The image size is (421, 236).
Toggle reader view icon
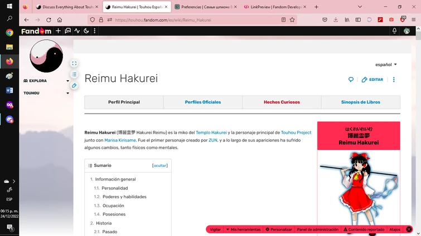(x=283, y=19)
